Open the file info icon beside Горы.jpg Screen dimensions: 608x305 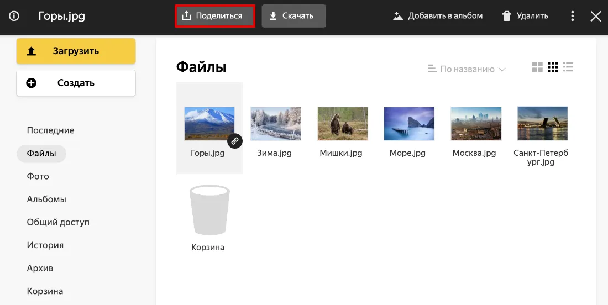(14, 16)
